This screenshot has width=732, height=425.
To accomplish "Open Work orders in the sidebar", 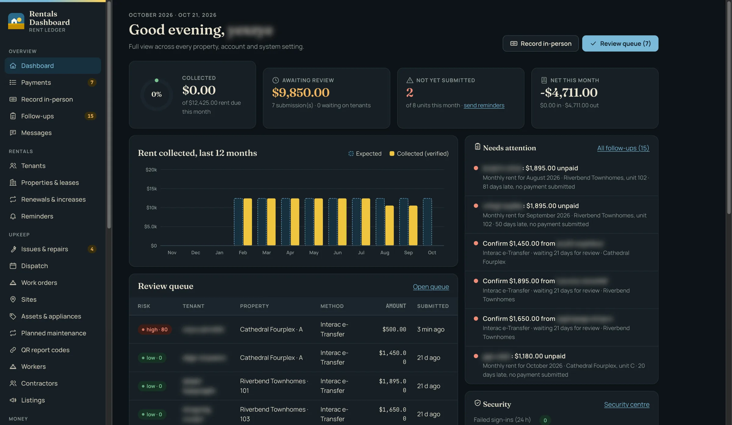I will pyautogui.click(x=53, y=283).
